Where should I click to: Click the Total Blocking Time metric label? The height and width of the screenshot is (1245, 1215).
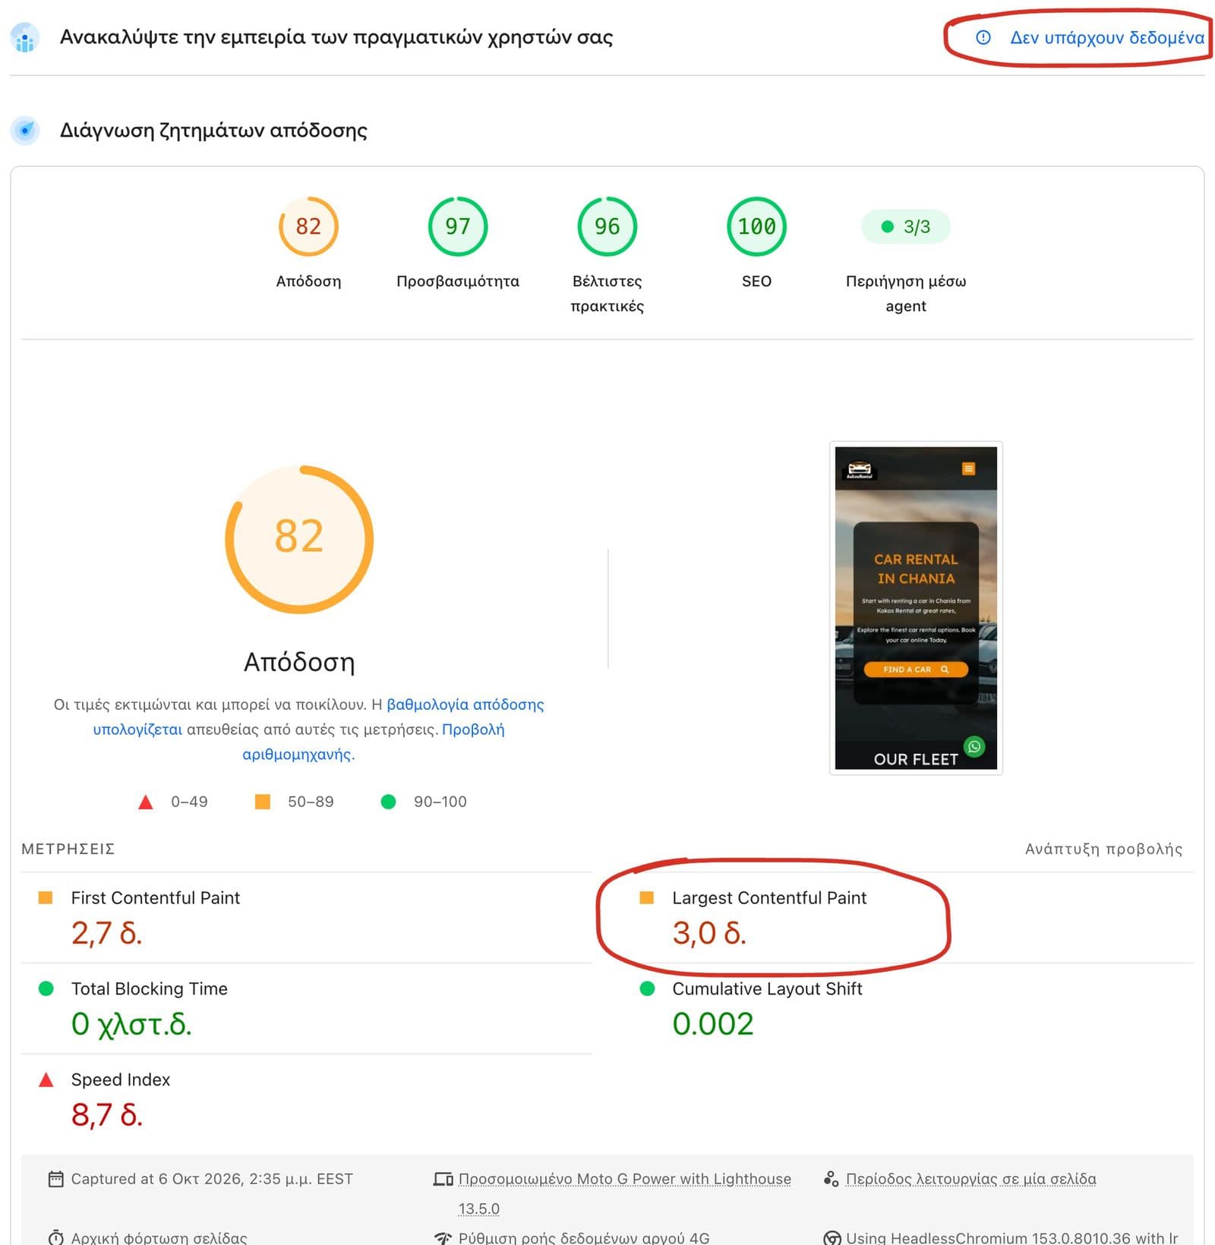(149, 988)
